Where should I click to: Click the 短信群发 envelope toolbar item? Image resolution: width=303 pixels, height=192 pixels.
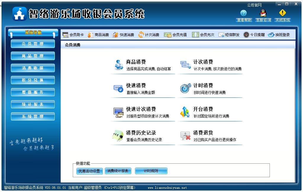[x=229, y=35]
